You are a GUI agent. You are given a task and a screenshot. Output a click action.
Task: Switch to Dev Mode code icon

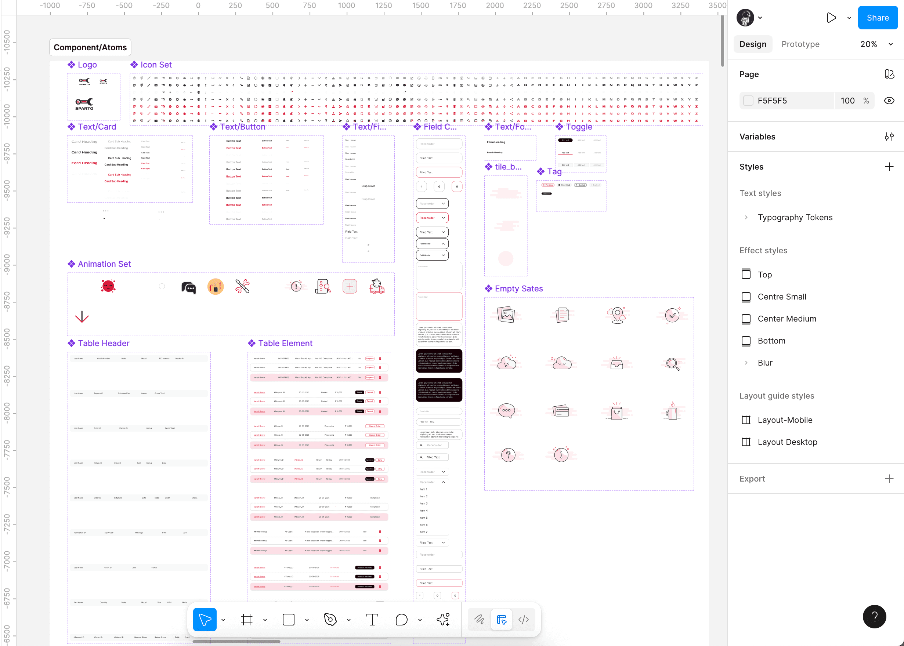523,619
